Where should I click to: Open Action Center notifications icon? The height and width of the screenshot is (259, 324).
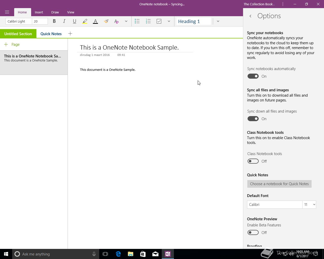[x=316, y=254]
